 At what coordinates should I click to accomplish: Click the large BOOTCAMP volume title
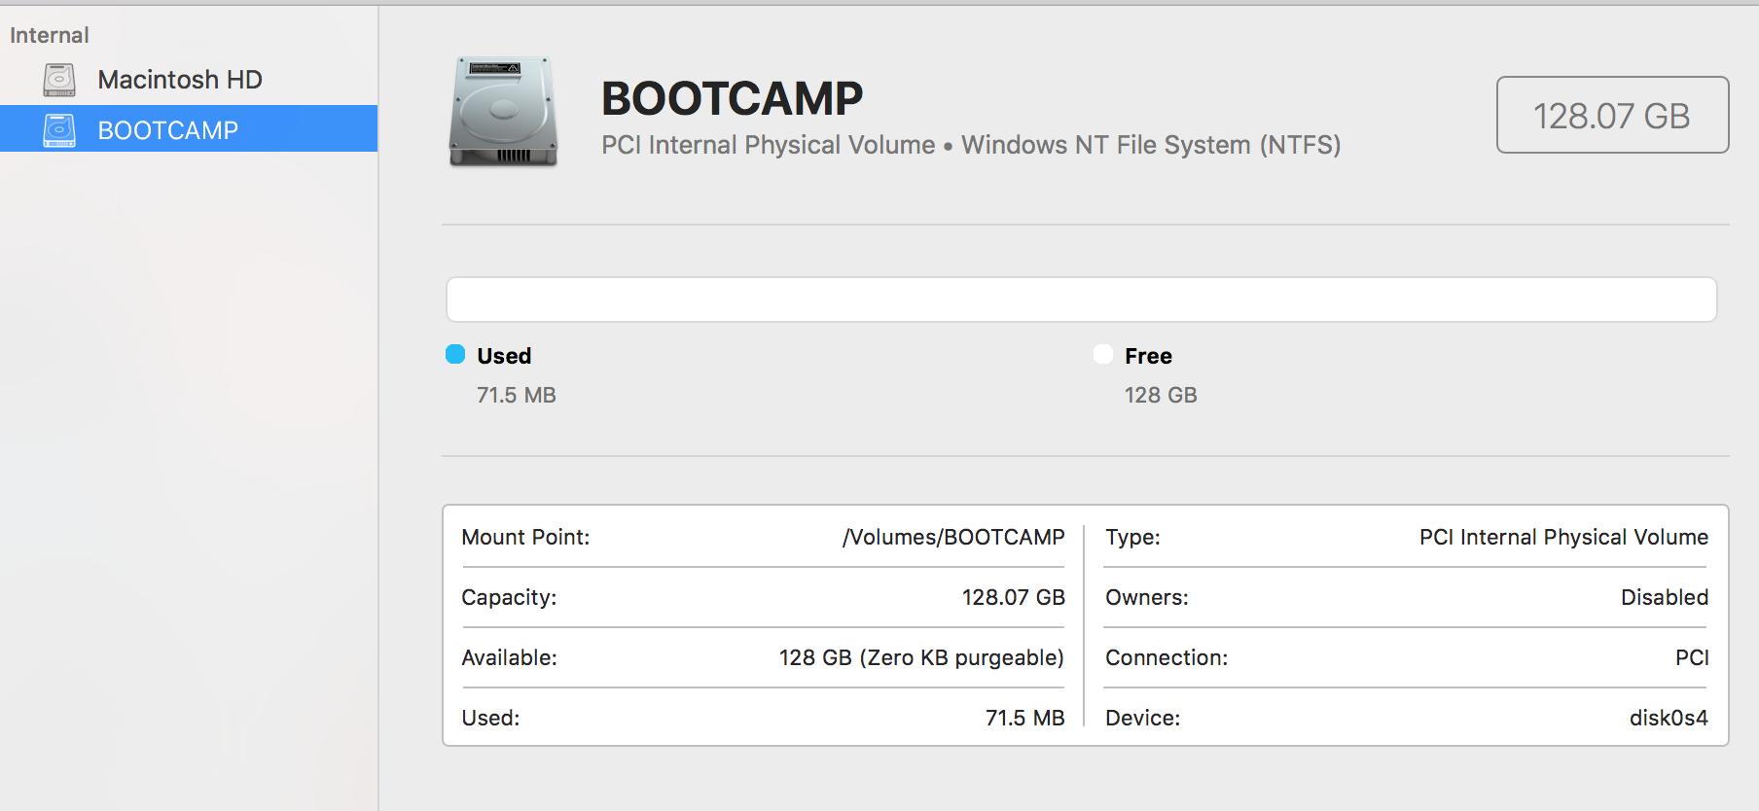(732, 98)
